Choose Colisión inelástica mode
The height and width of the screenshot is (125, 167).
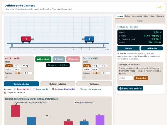tap(58, 84)
